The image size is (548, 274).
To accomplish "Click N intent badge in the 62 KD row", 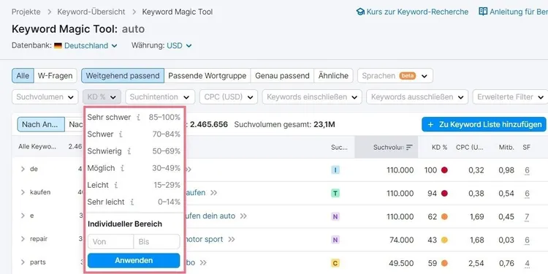I will (335, 217).
